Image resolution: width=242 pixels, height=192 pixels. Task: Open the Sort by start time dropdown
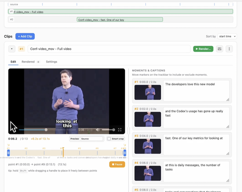[227, 36]
